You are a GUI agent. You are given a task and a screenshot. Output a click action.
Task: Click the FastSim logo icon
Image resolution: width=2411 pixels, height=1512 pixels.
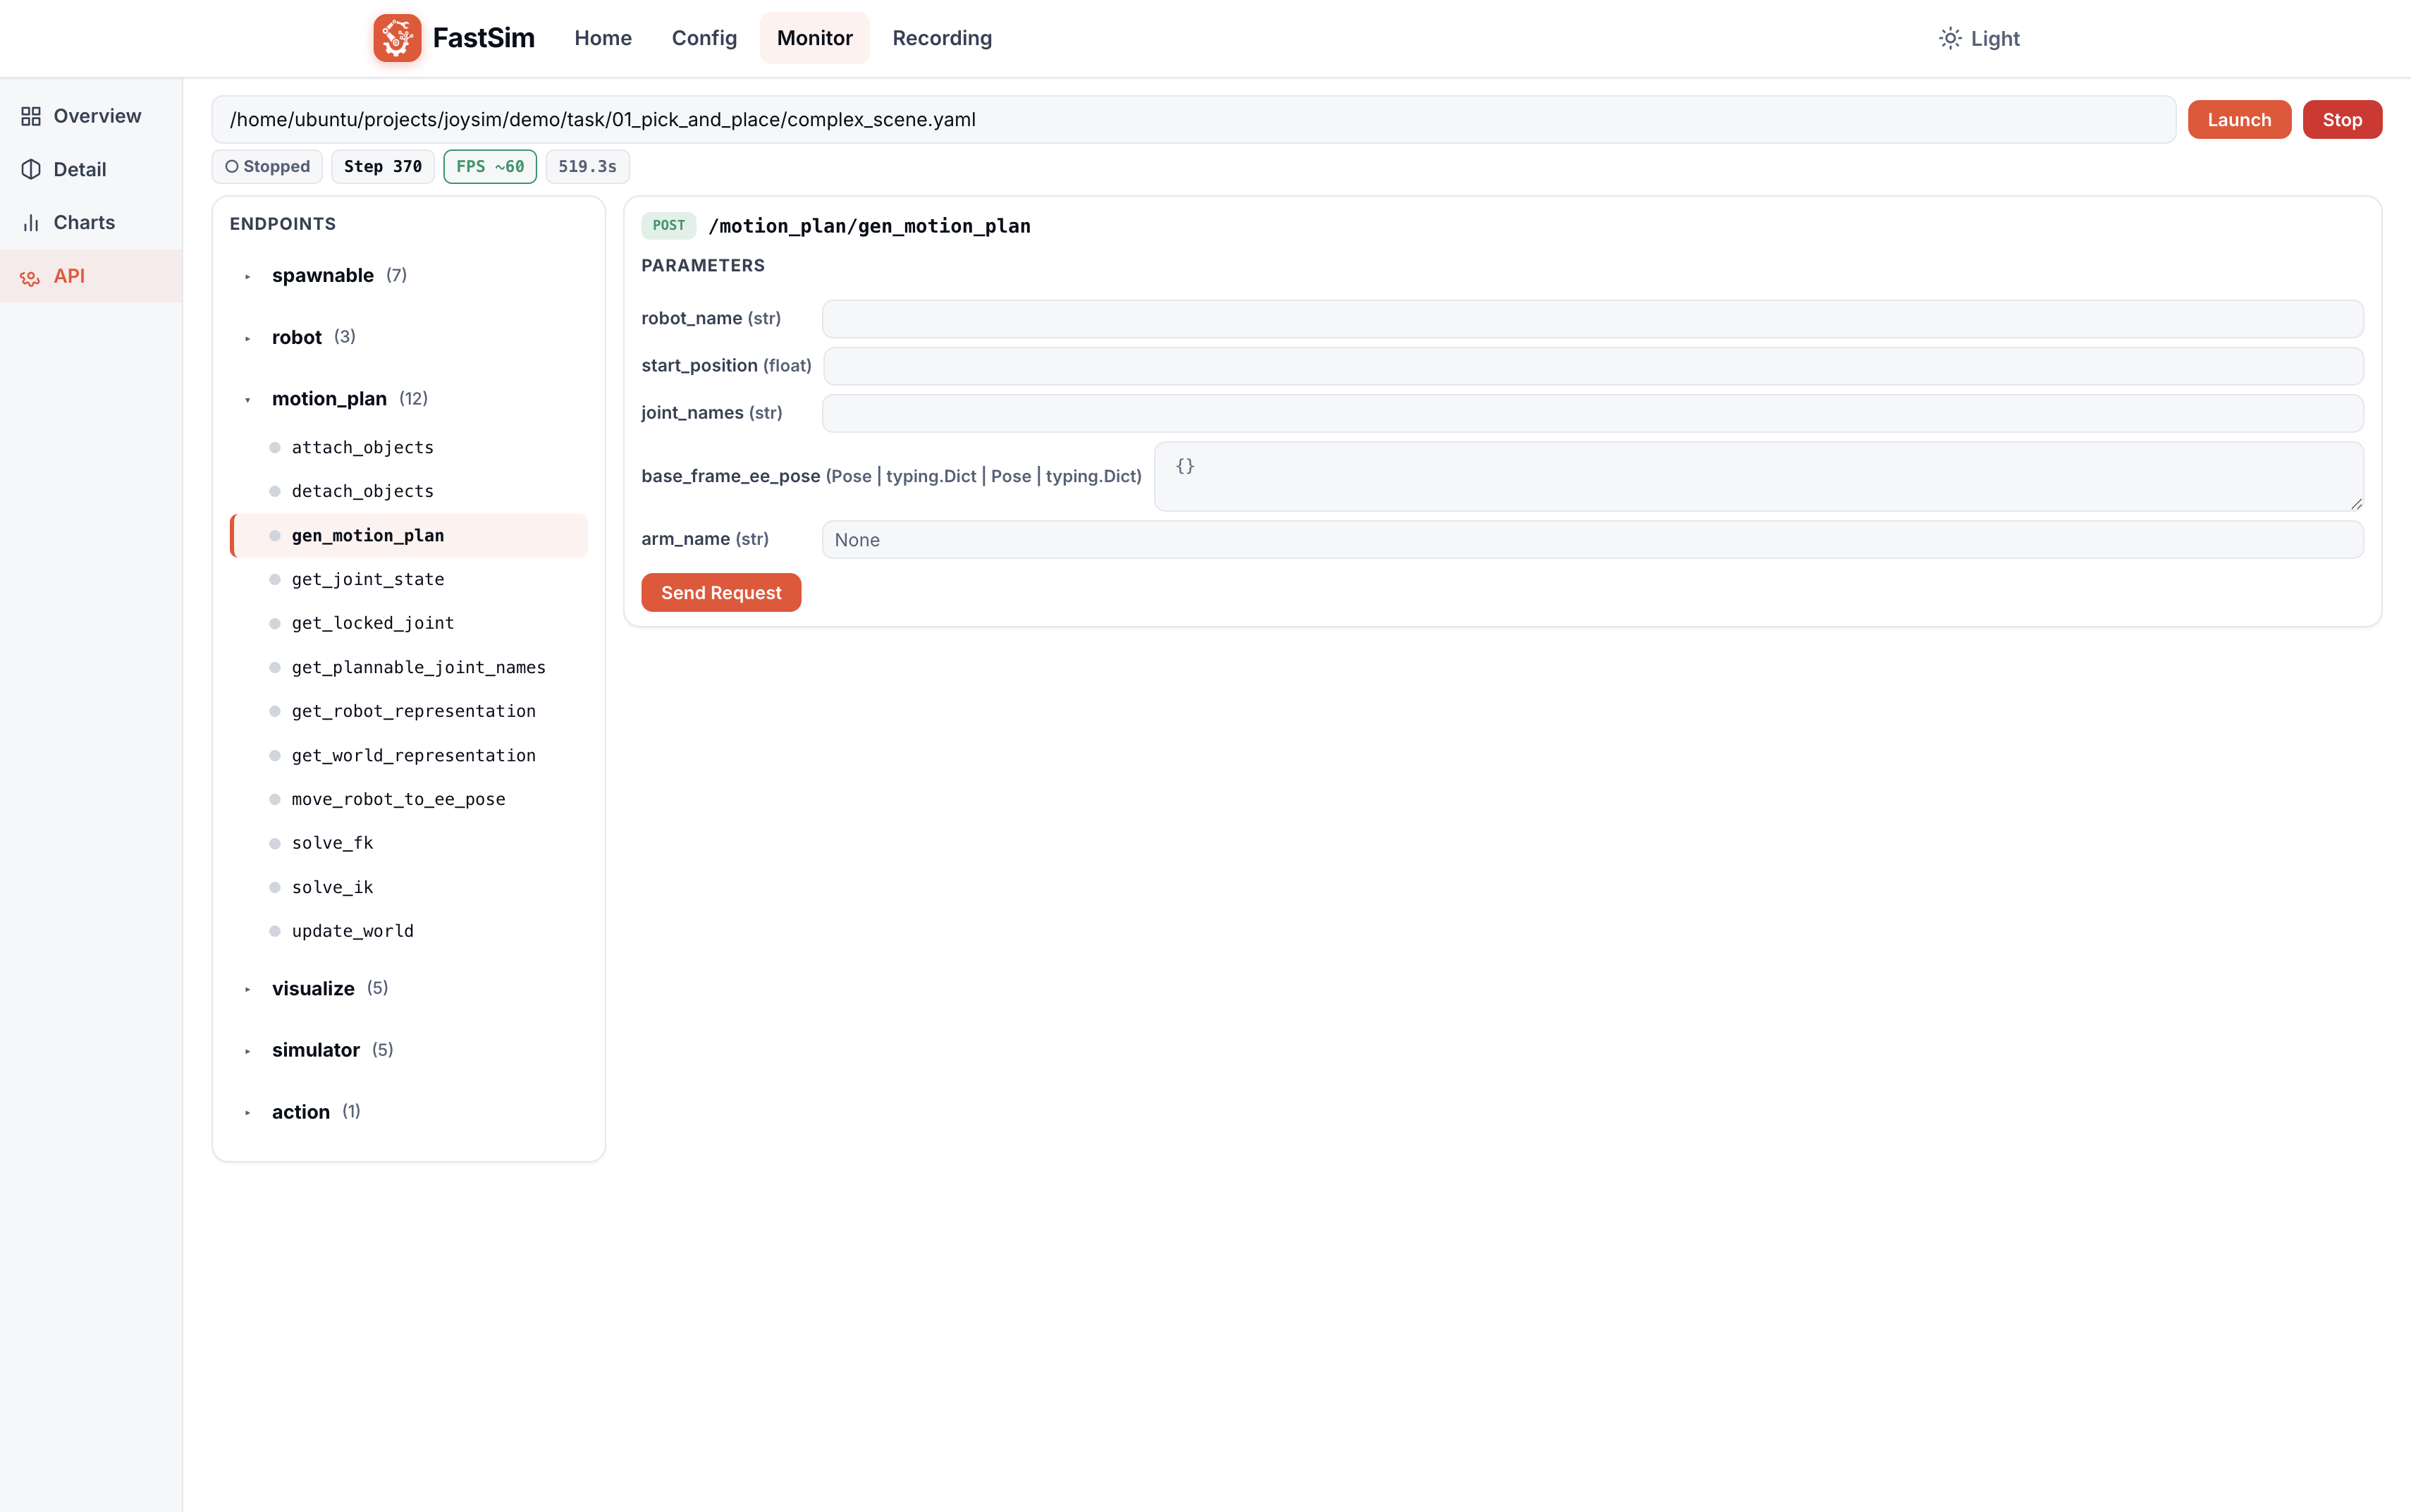397,38
